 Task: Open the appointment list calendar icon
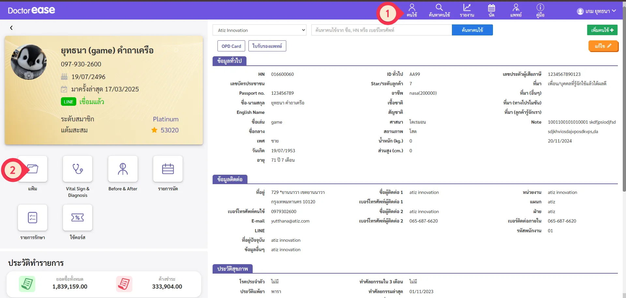(168, 169)
